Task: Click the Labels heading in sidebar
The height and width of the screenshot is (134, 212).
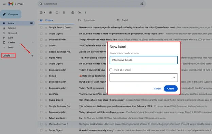Action: [6, 55]
